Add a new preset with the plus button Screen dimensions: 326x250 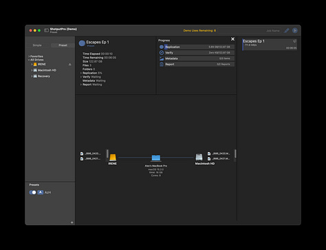coord(72,223)
